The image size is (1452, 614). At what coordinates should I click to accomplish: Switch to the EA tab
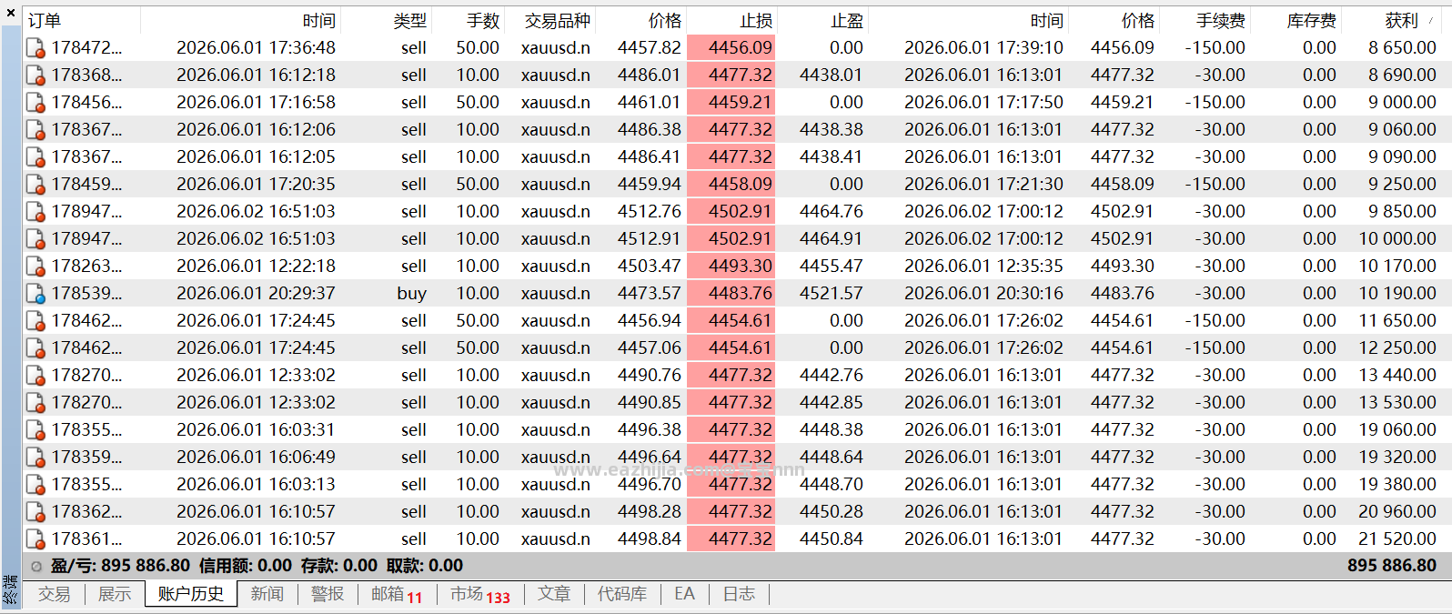pos(684,594)
